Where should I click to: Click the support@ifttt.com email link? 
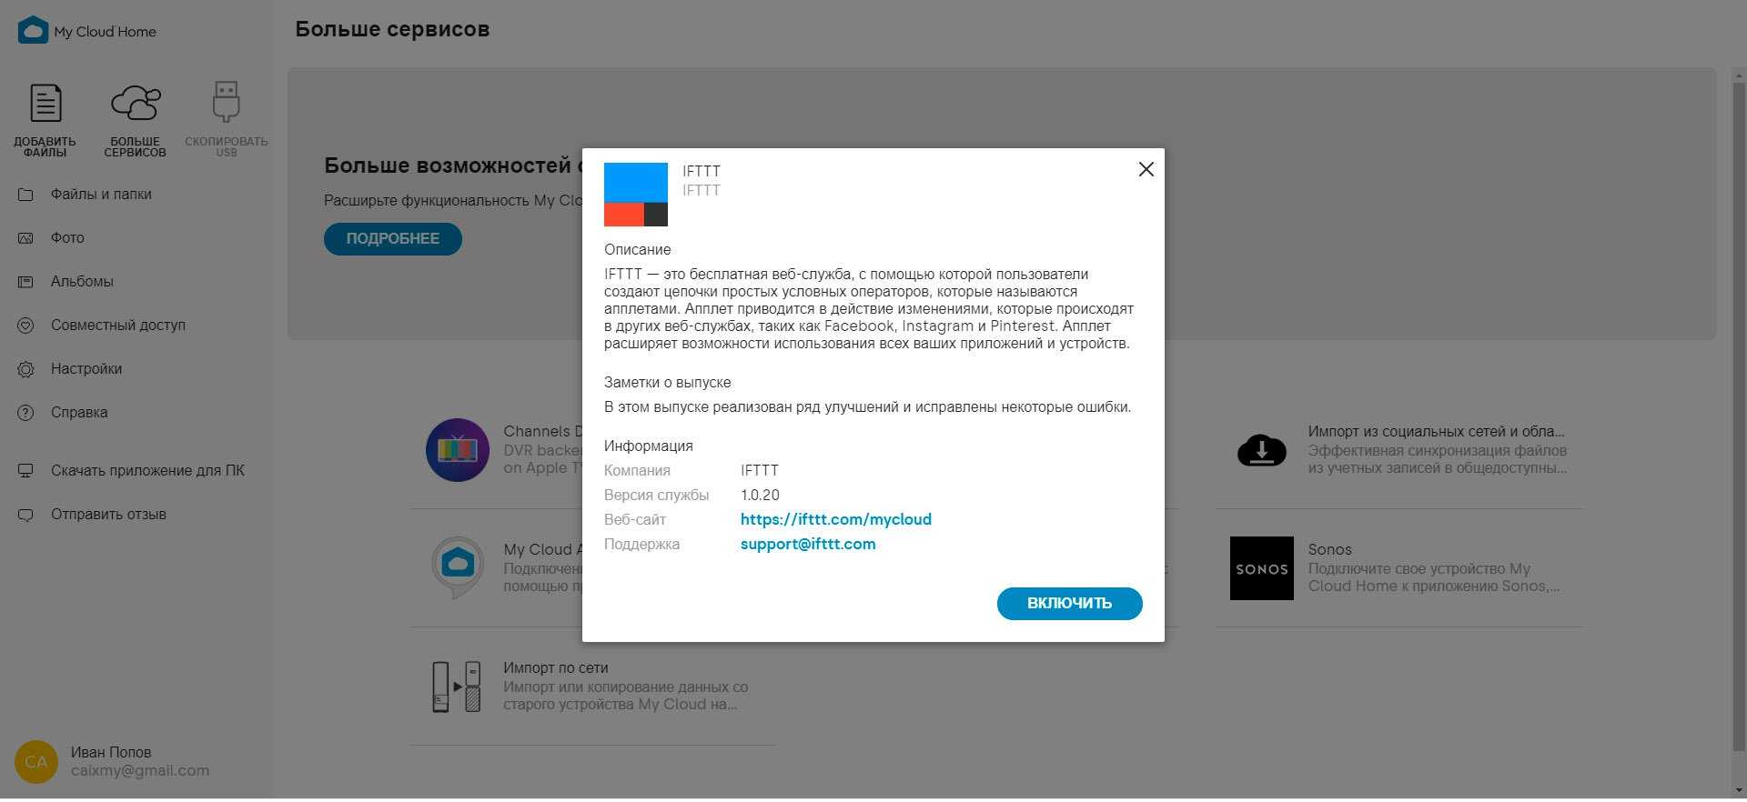click(808, 545)
